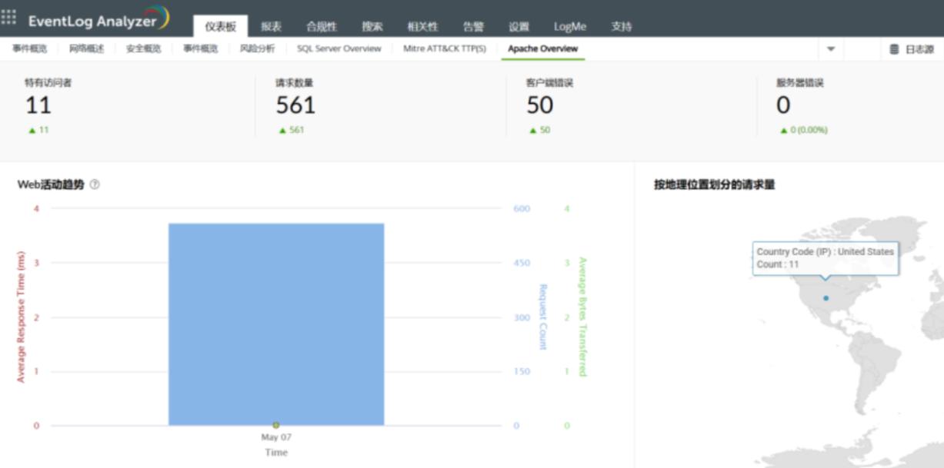Click the 特有访问者 count 11
This screenshot has width=944, height=468.
pos(38,105)
